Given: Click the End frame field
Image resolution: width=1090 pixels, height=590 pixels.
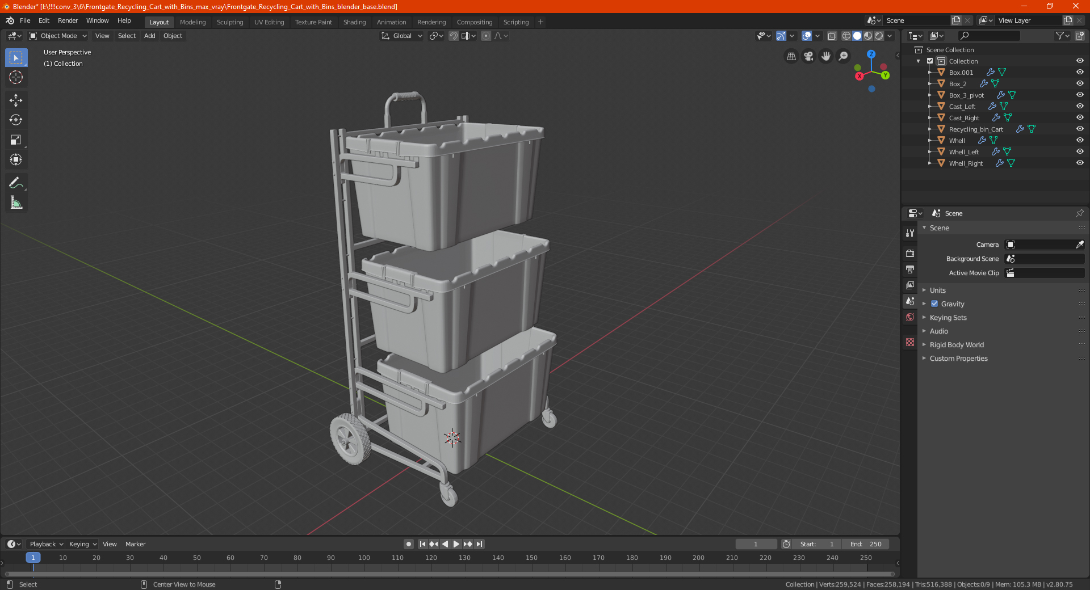Looking at the screenshot, I should pos(866,544).
